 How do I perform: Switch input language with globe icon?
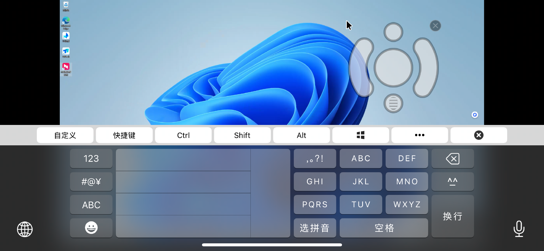tap(25, 229)
